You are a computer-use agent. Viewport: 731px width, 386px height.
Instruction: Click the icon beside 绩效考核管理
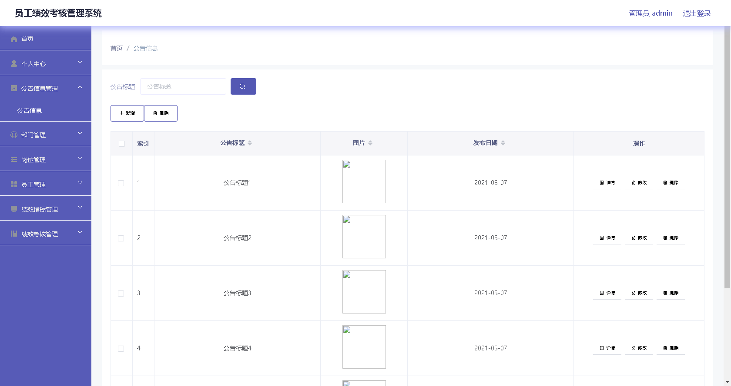tap(14, 234)
